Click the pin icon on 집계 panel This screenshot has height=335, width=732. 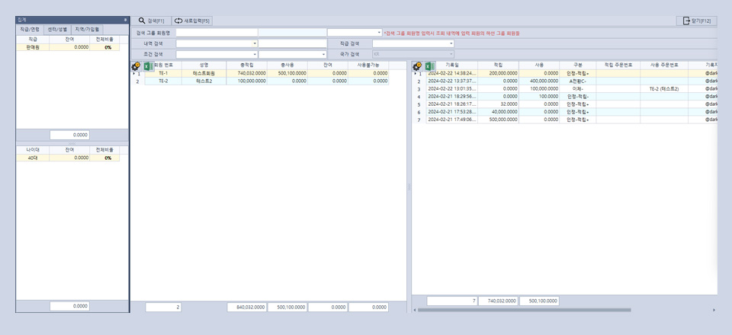click(x=125, y=19)
